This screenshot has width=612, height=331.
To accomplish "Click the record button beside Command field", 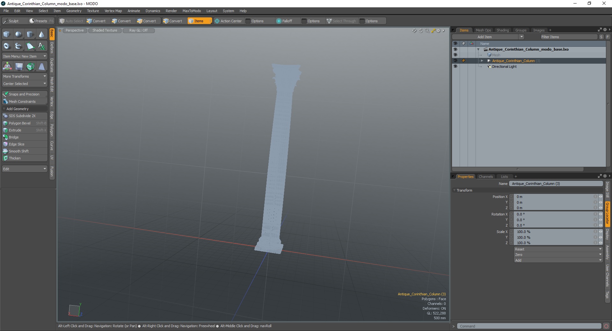I will click(606, 326).
